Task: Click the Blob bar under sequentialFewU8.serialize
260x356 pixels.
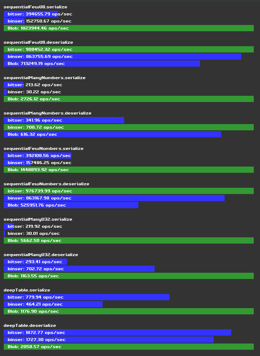Action: click(129, 28)
